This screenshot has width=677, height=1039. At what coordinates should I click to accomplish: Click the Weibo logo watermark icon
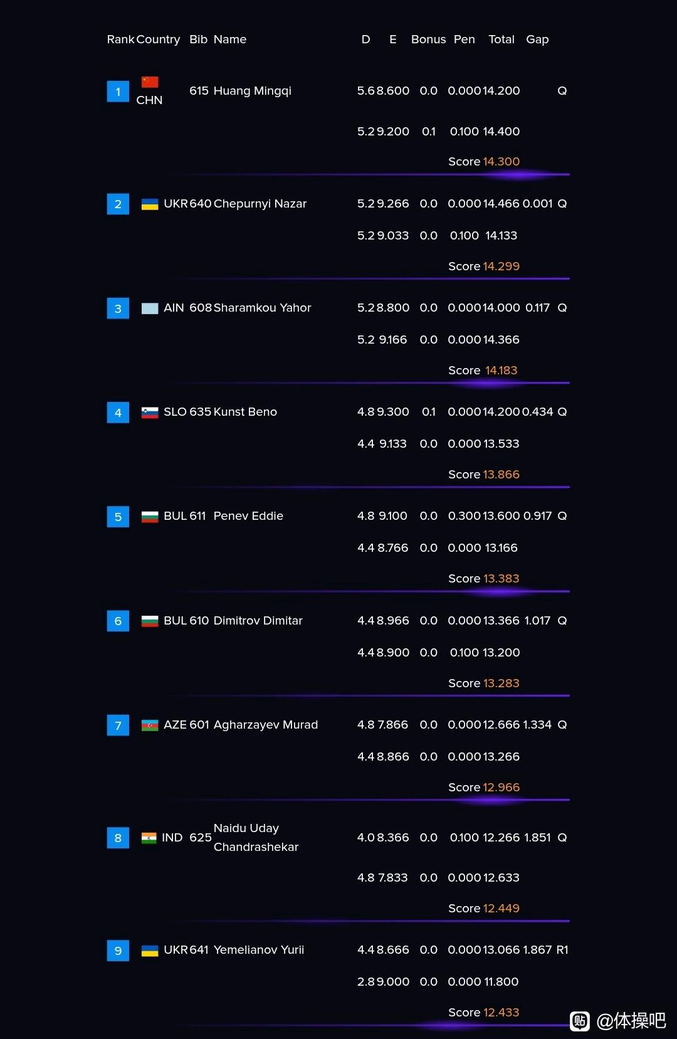(580, 1021)
